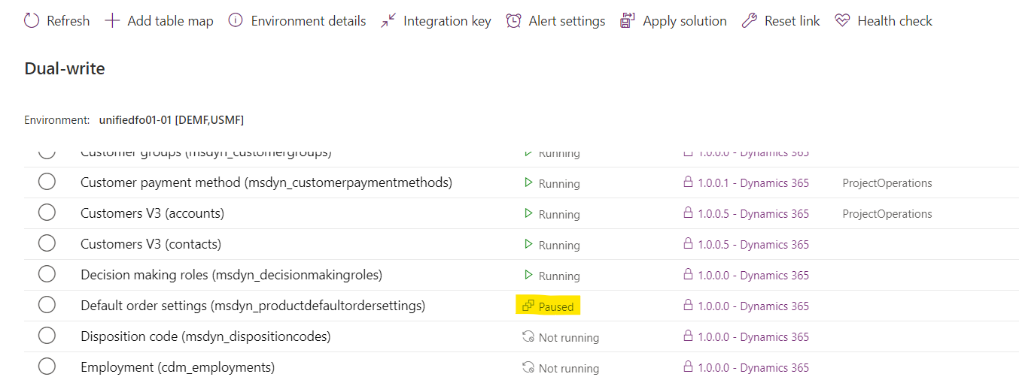Open Decision making roles table map
Screen dimensions: 1019x377
point(231,275)
